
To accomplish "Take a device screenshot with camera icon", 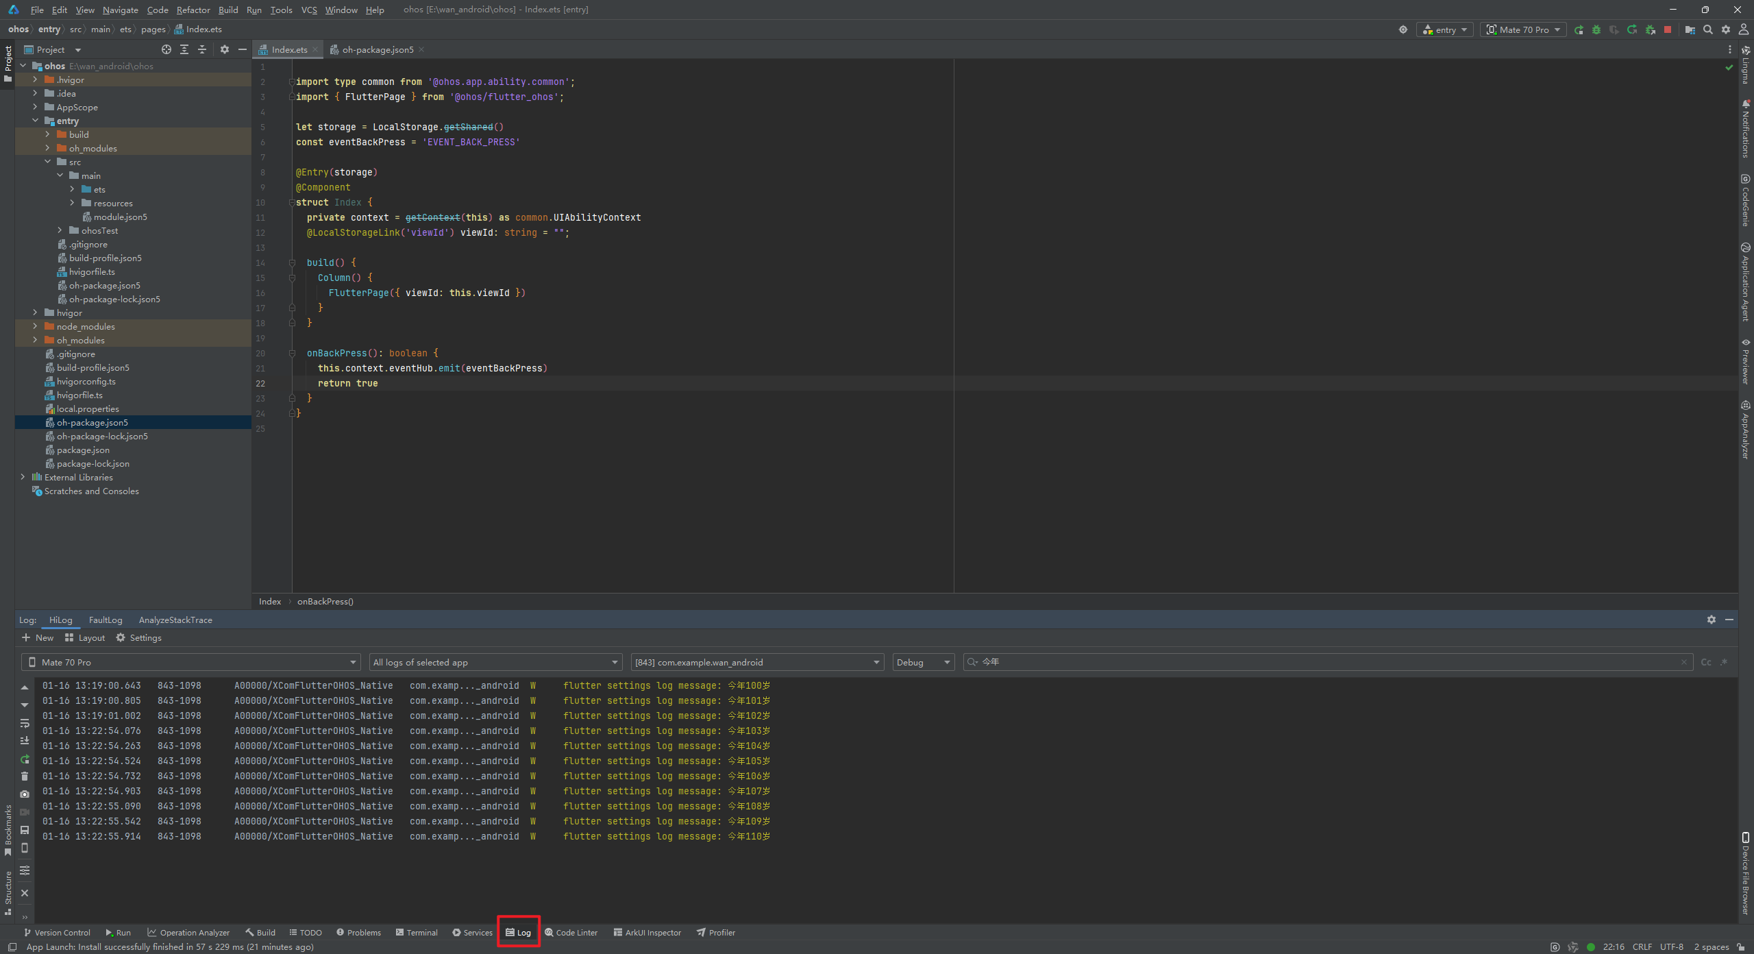I will click(x=25, y=794).
